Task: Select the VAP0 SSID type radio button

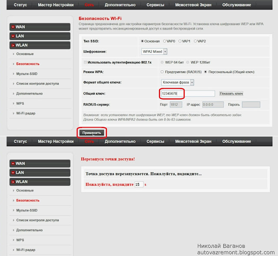Action: [x=165, y=41]
